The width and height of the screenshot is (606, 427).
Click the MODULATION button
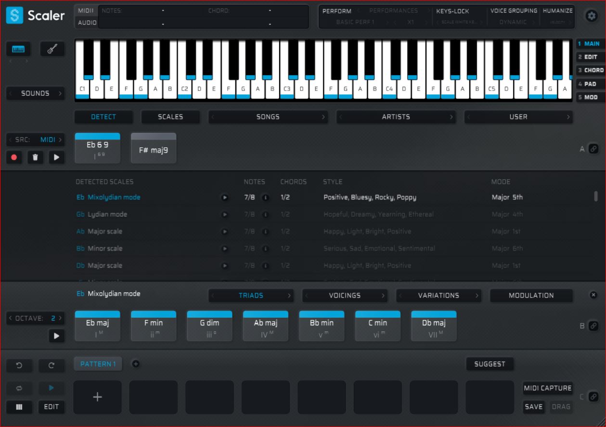click(x=531, y=296)
